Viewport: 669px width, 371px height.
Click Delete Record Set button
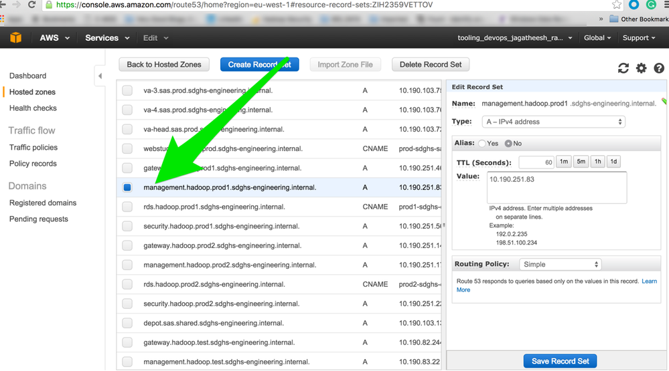click(431, 65)
